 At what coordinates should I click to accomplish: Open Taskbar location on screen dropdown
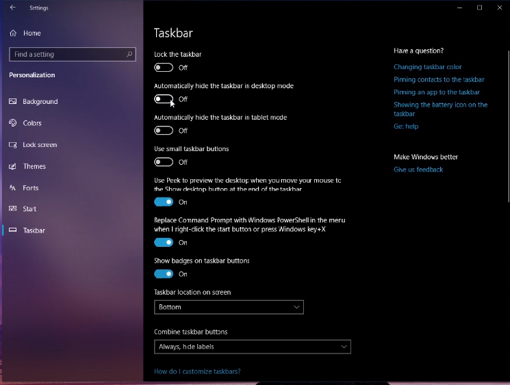click(x=229, y=307)
